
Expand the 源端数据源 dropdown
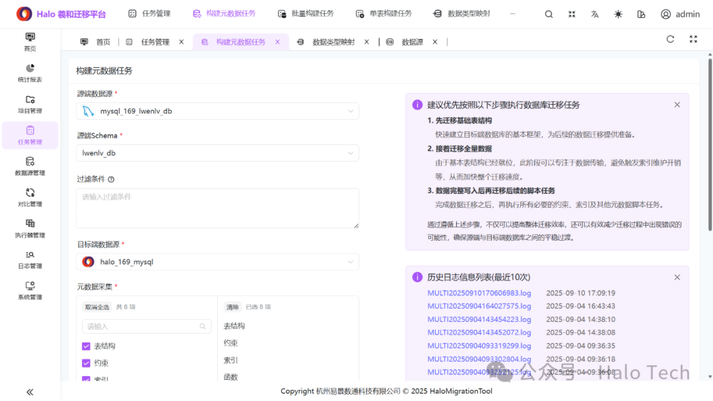pos(217,111)
